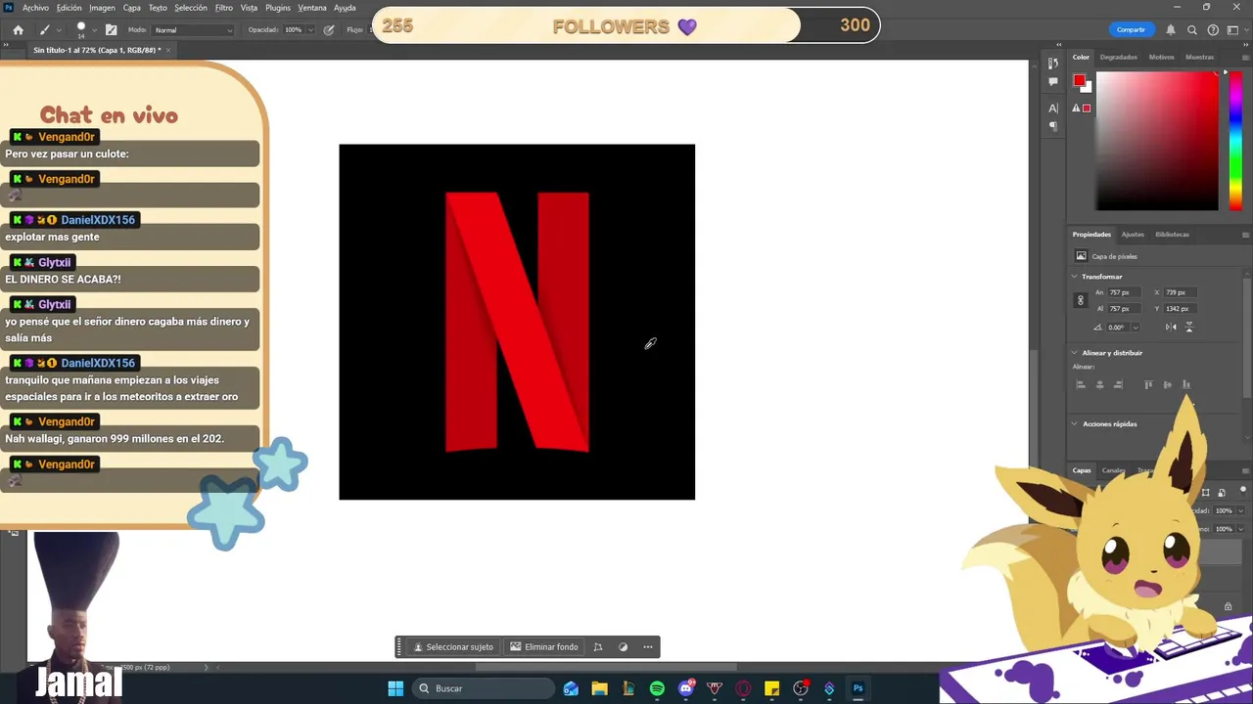
Task: Click the Seleccionar sujeto button
Action: (x=453, y=646)
